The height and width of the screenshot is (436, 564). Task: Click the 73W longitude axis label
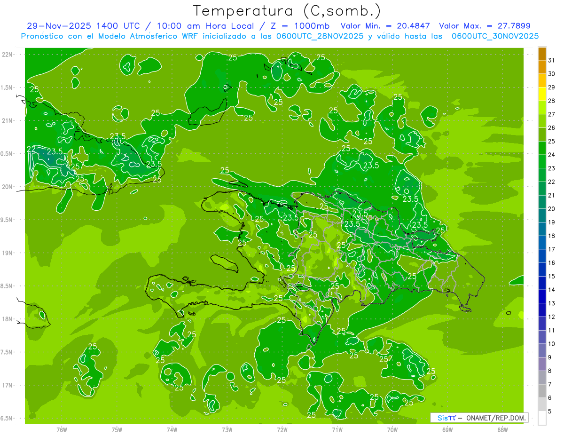(227, 429)
